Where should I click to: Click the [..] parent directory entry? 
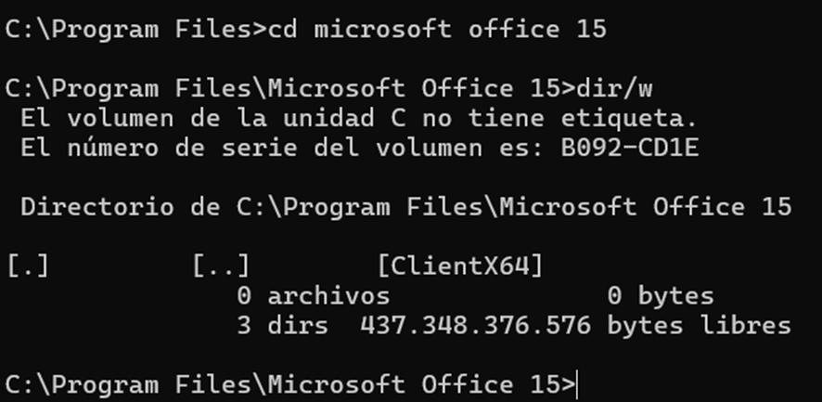[x=221, y=266]
